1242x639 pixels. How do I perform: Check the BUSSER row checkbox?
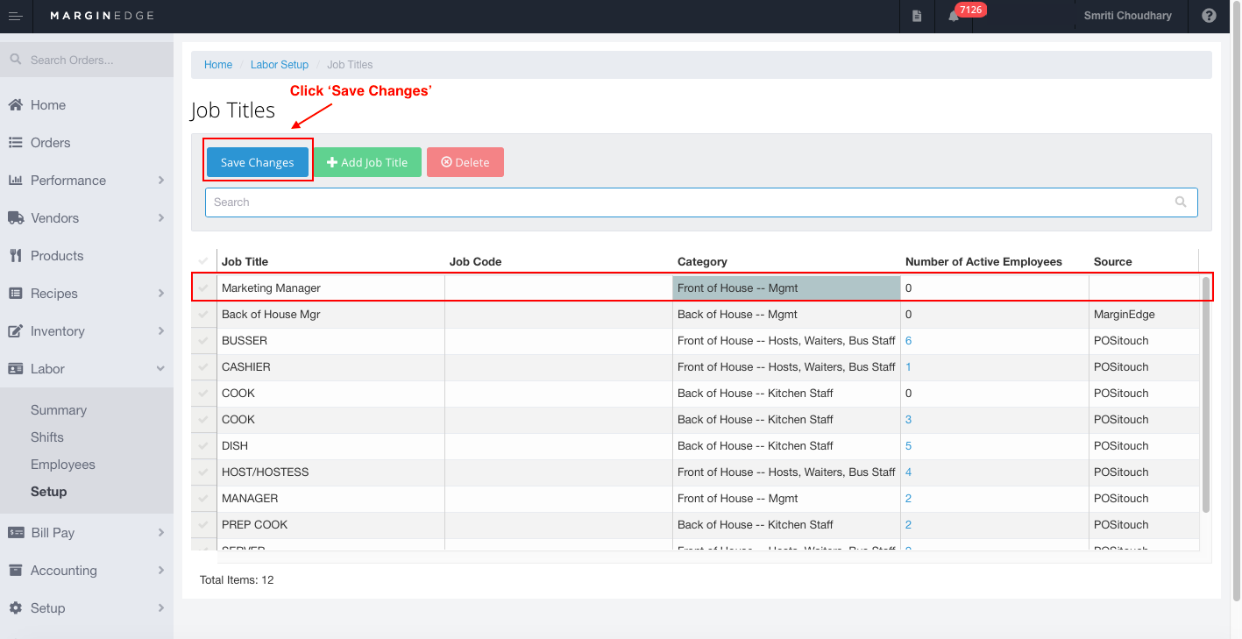point(203,340)
